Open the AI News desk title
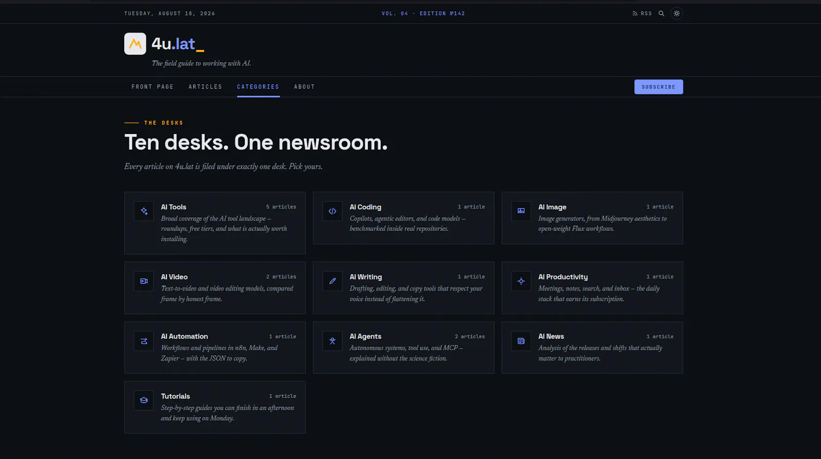The width and height of the screenshot is (821, 459). [x=551, y=336]
